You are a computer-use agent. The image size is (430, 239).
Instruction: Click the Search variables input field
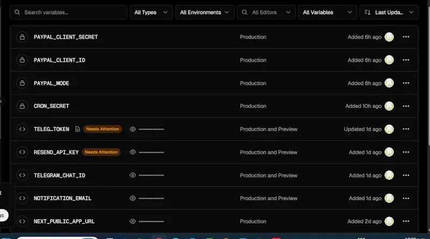pos(69,12)
